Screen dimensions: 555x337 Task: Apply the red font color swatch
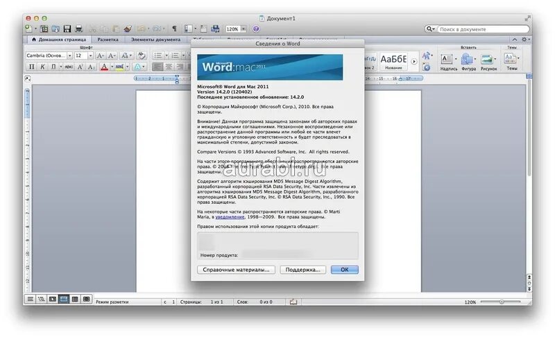(104, 67)
